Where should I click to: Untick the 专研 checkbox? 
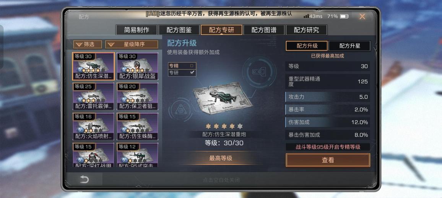pyautogui.click(x=192, y=73)
